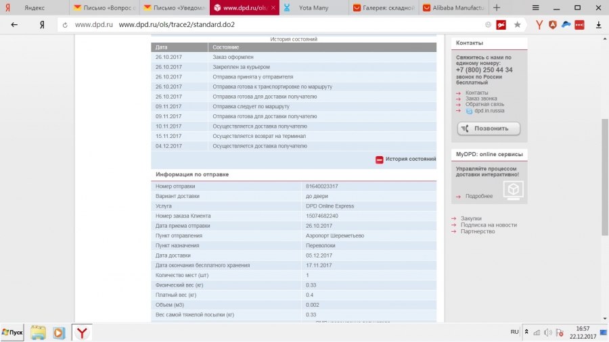Click the 'Аэропорт Шереметьево' origin value

click(x=335, y=236)
